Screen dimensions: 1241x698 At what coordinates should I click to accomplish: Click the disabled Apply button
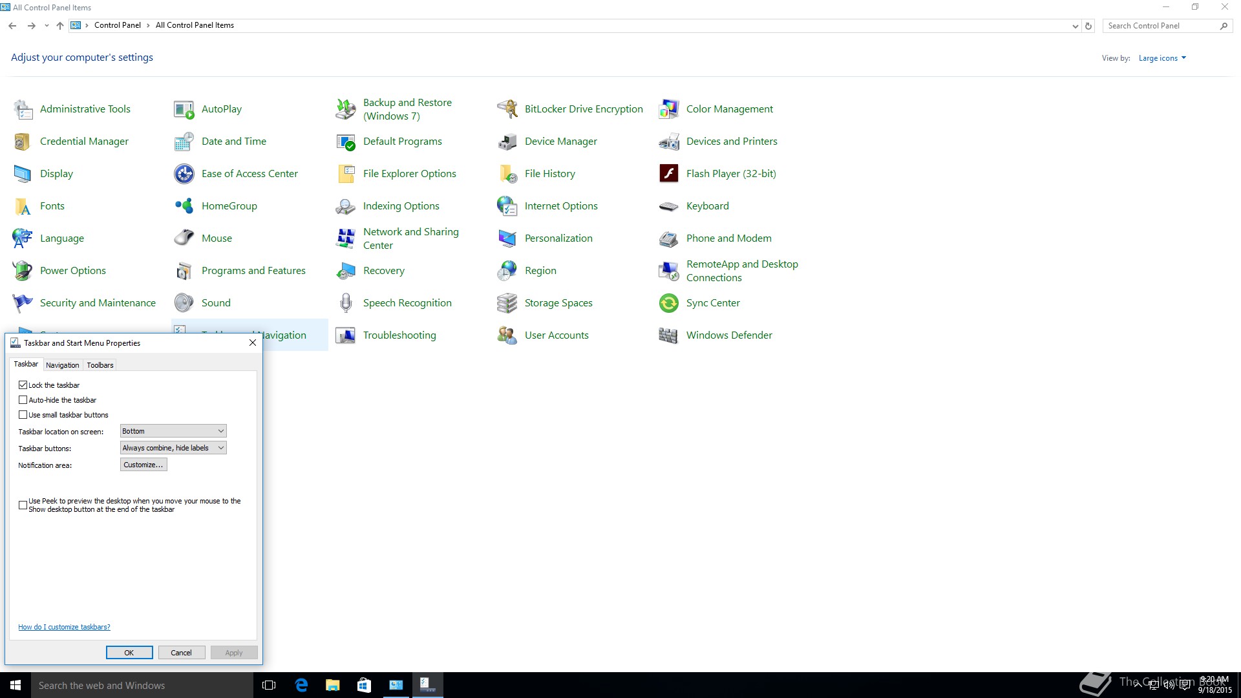point(234,653)
